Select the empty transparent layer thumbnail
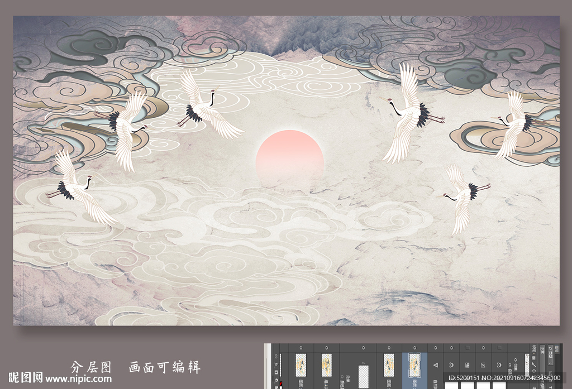 tap(363, 377)
